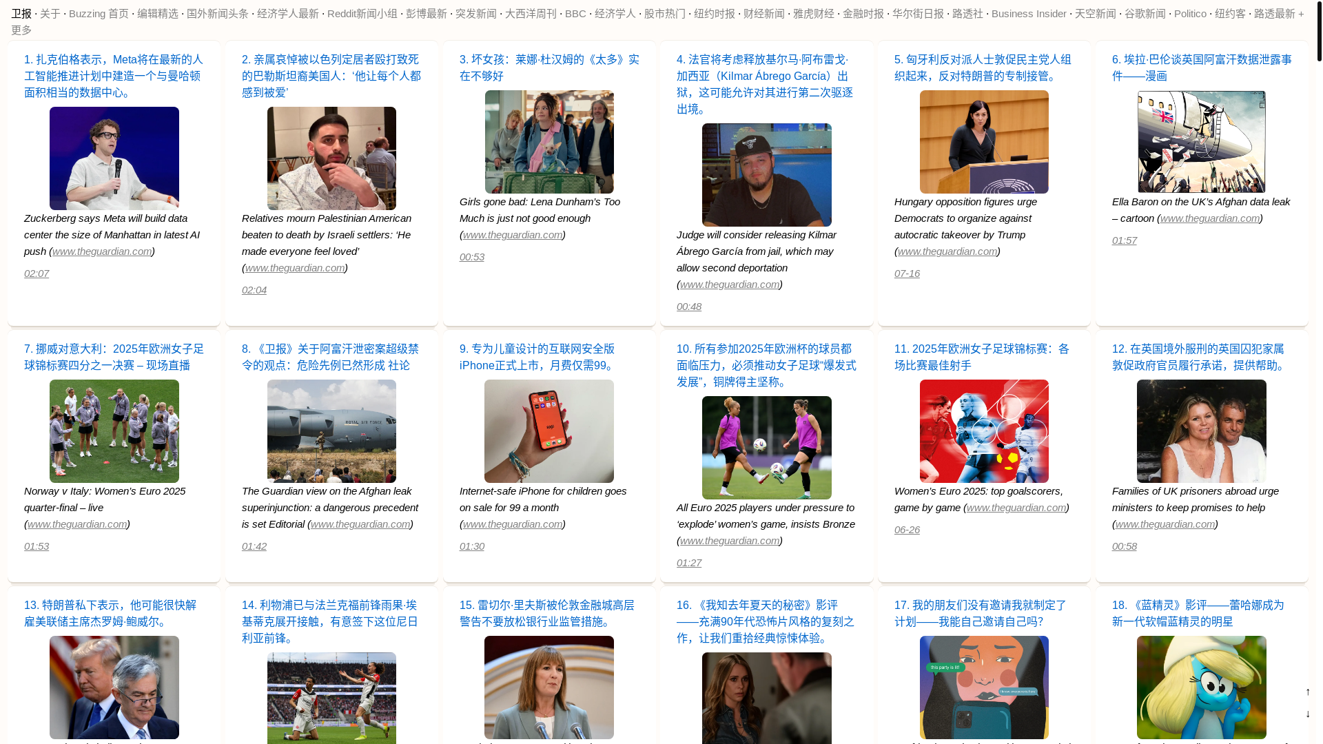The image size is (1323, 744).
Task: Open 天空新闻 navigation link
Action: click(1096, 14)
